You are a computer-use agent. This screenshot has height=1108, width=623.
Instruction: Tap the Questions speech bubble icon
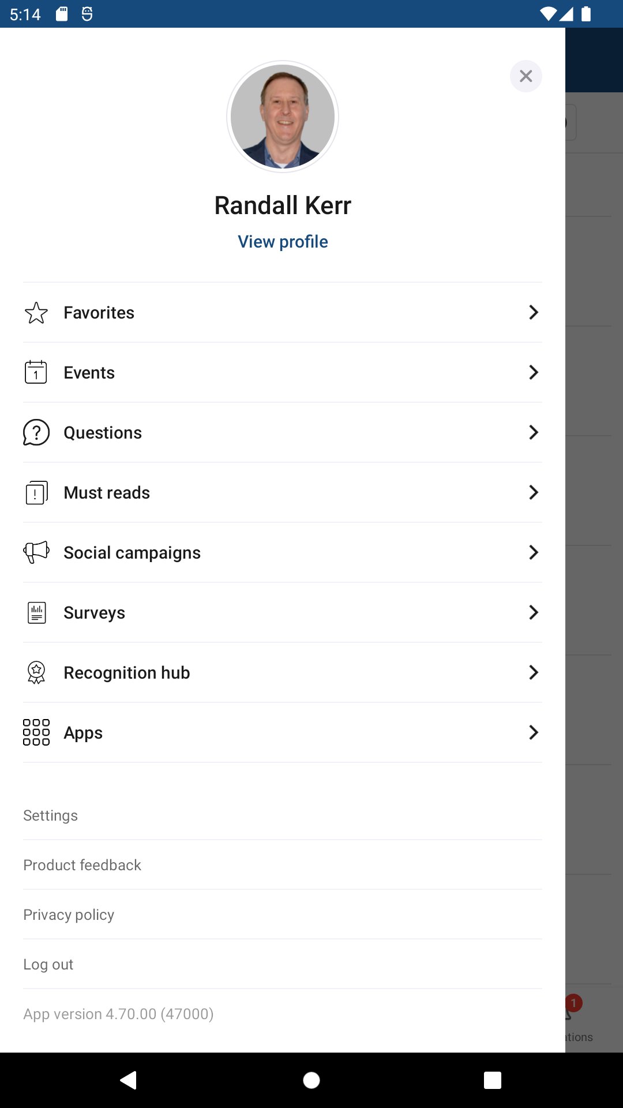click(36, 433)
